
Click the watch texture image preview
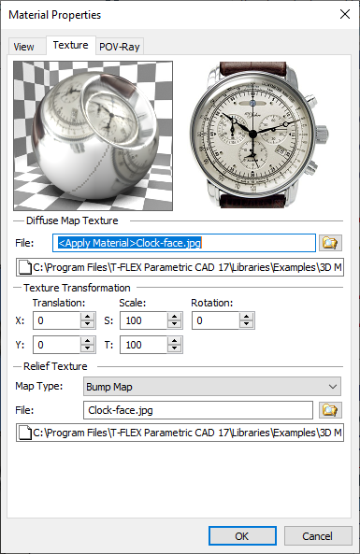(x=259, y=135)
